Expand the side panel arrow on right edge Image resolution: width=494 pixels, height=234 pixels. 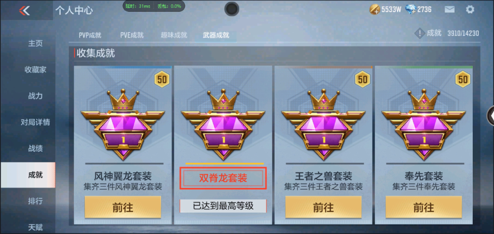point(491,116)
